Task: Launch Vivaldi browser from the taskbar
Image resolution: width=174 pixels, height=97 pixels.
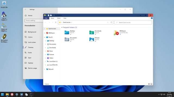Action: [x=12, y=95]
